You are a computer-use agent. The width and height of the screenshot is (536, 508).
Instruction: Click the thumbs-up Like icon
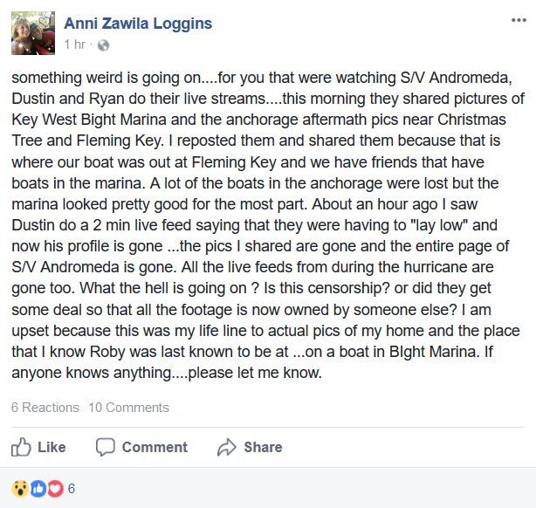(21, 447)
